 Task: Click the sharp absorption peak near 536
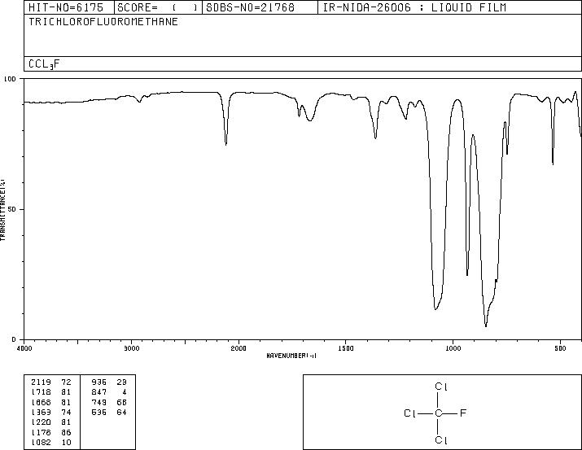553,164
